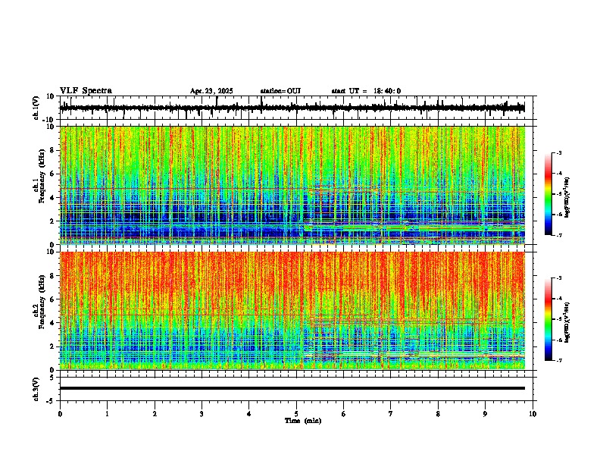Click the ch.1 spectrogram color scale bar
Screen dimensions: 600x464
click(548, 194)
